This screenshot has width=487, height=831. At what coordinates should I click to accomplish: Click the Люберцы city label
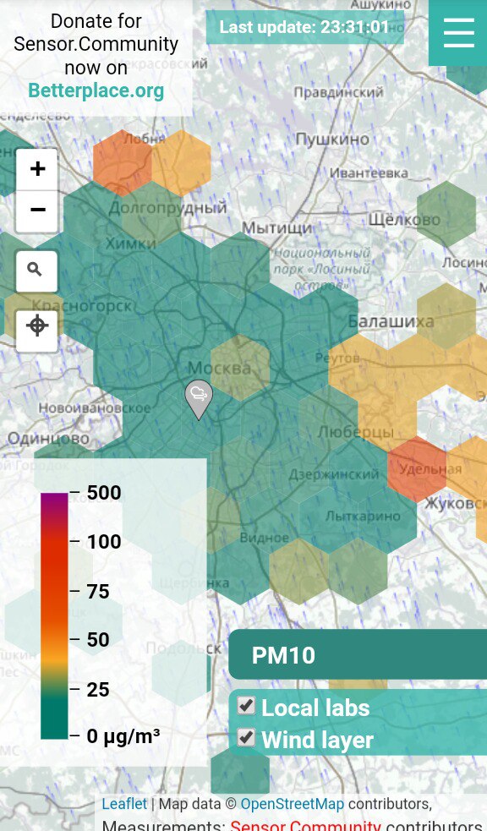(356, 432)
